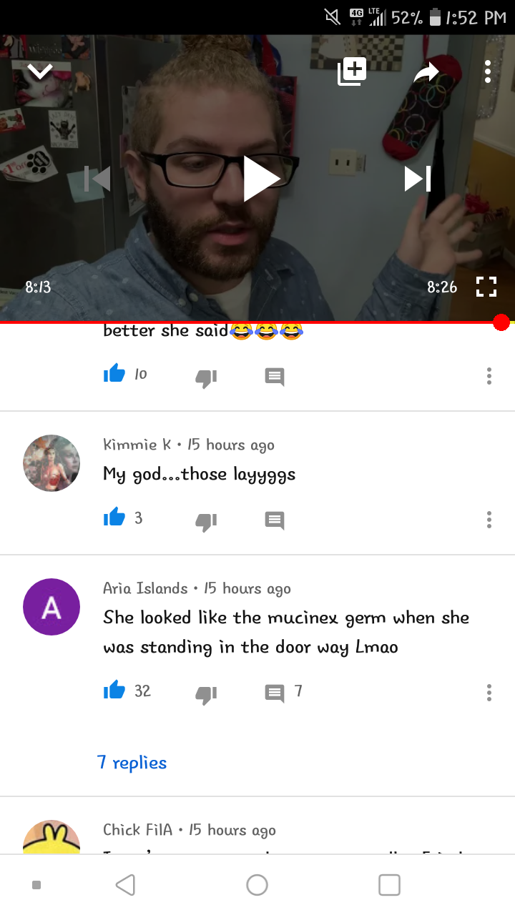Image resolution: width=515 pixels, height=915 pixels.
Task: Like Kimmie K's comment
Action: tap(114, 518)
